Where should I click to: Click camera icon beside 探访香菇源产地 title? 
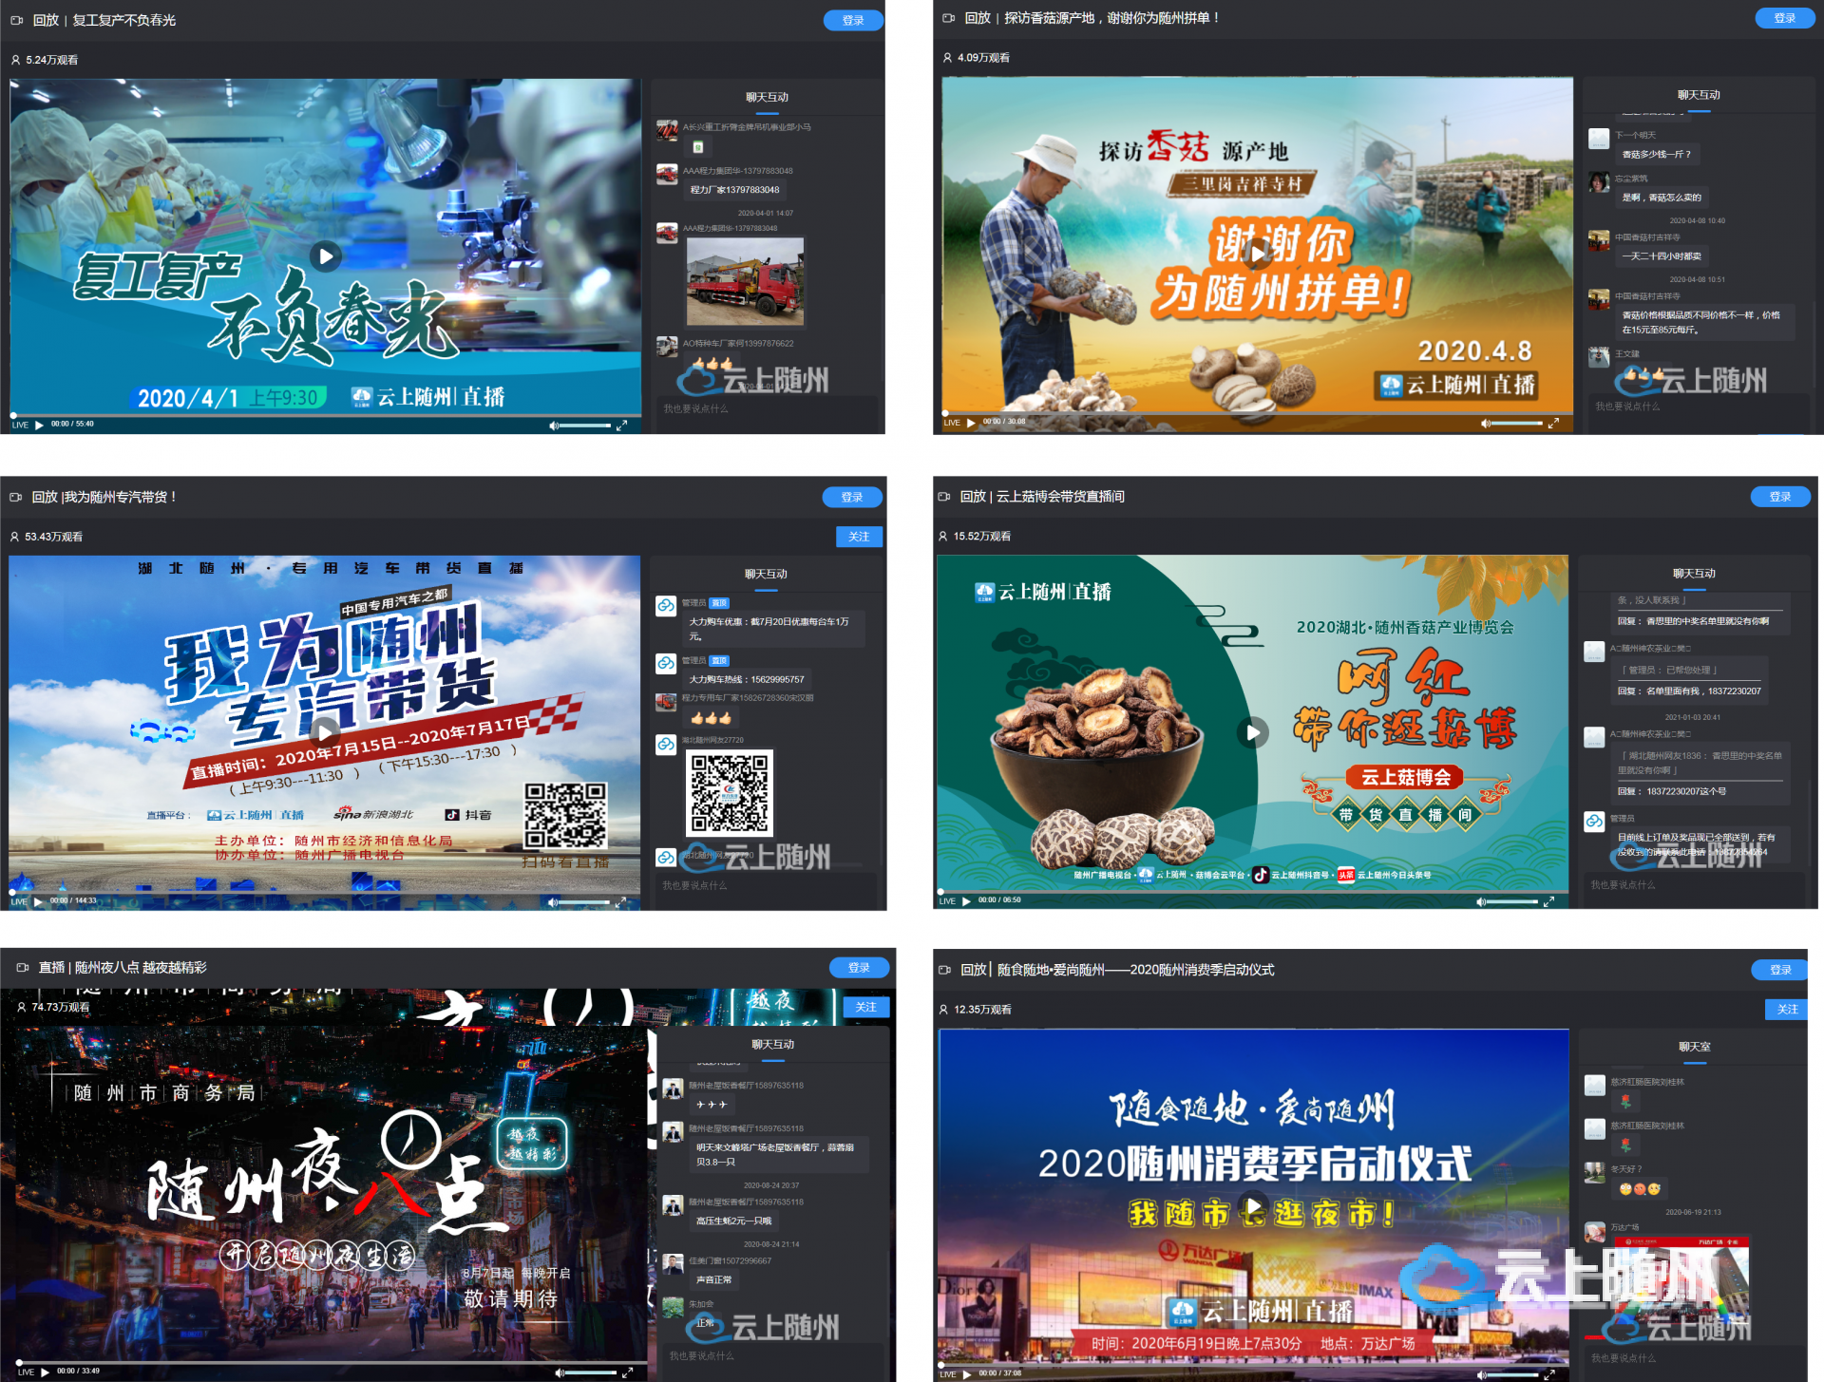(x=949, y=18)
